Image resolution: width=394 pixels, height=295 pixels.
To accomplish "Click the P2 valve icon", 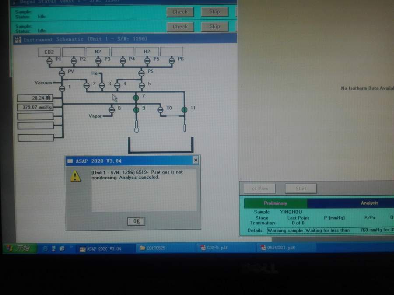I will pyautogui.click(x=74, y=61).
